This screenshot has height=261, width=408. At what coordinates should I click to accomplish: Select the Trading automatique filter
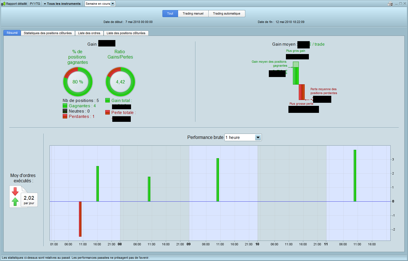tap(227, 13)
